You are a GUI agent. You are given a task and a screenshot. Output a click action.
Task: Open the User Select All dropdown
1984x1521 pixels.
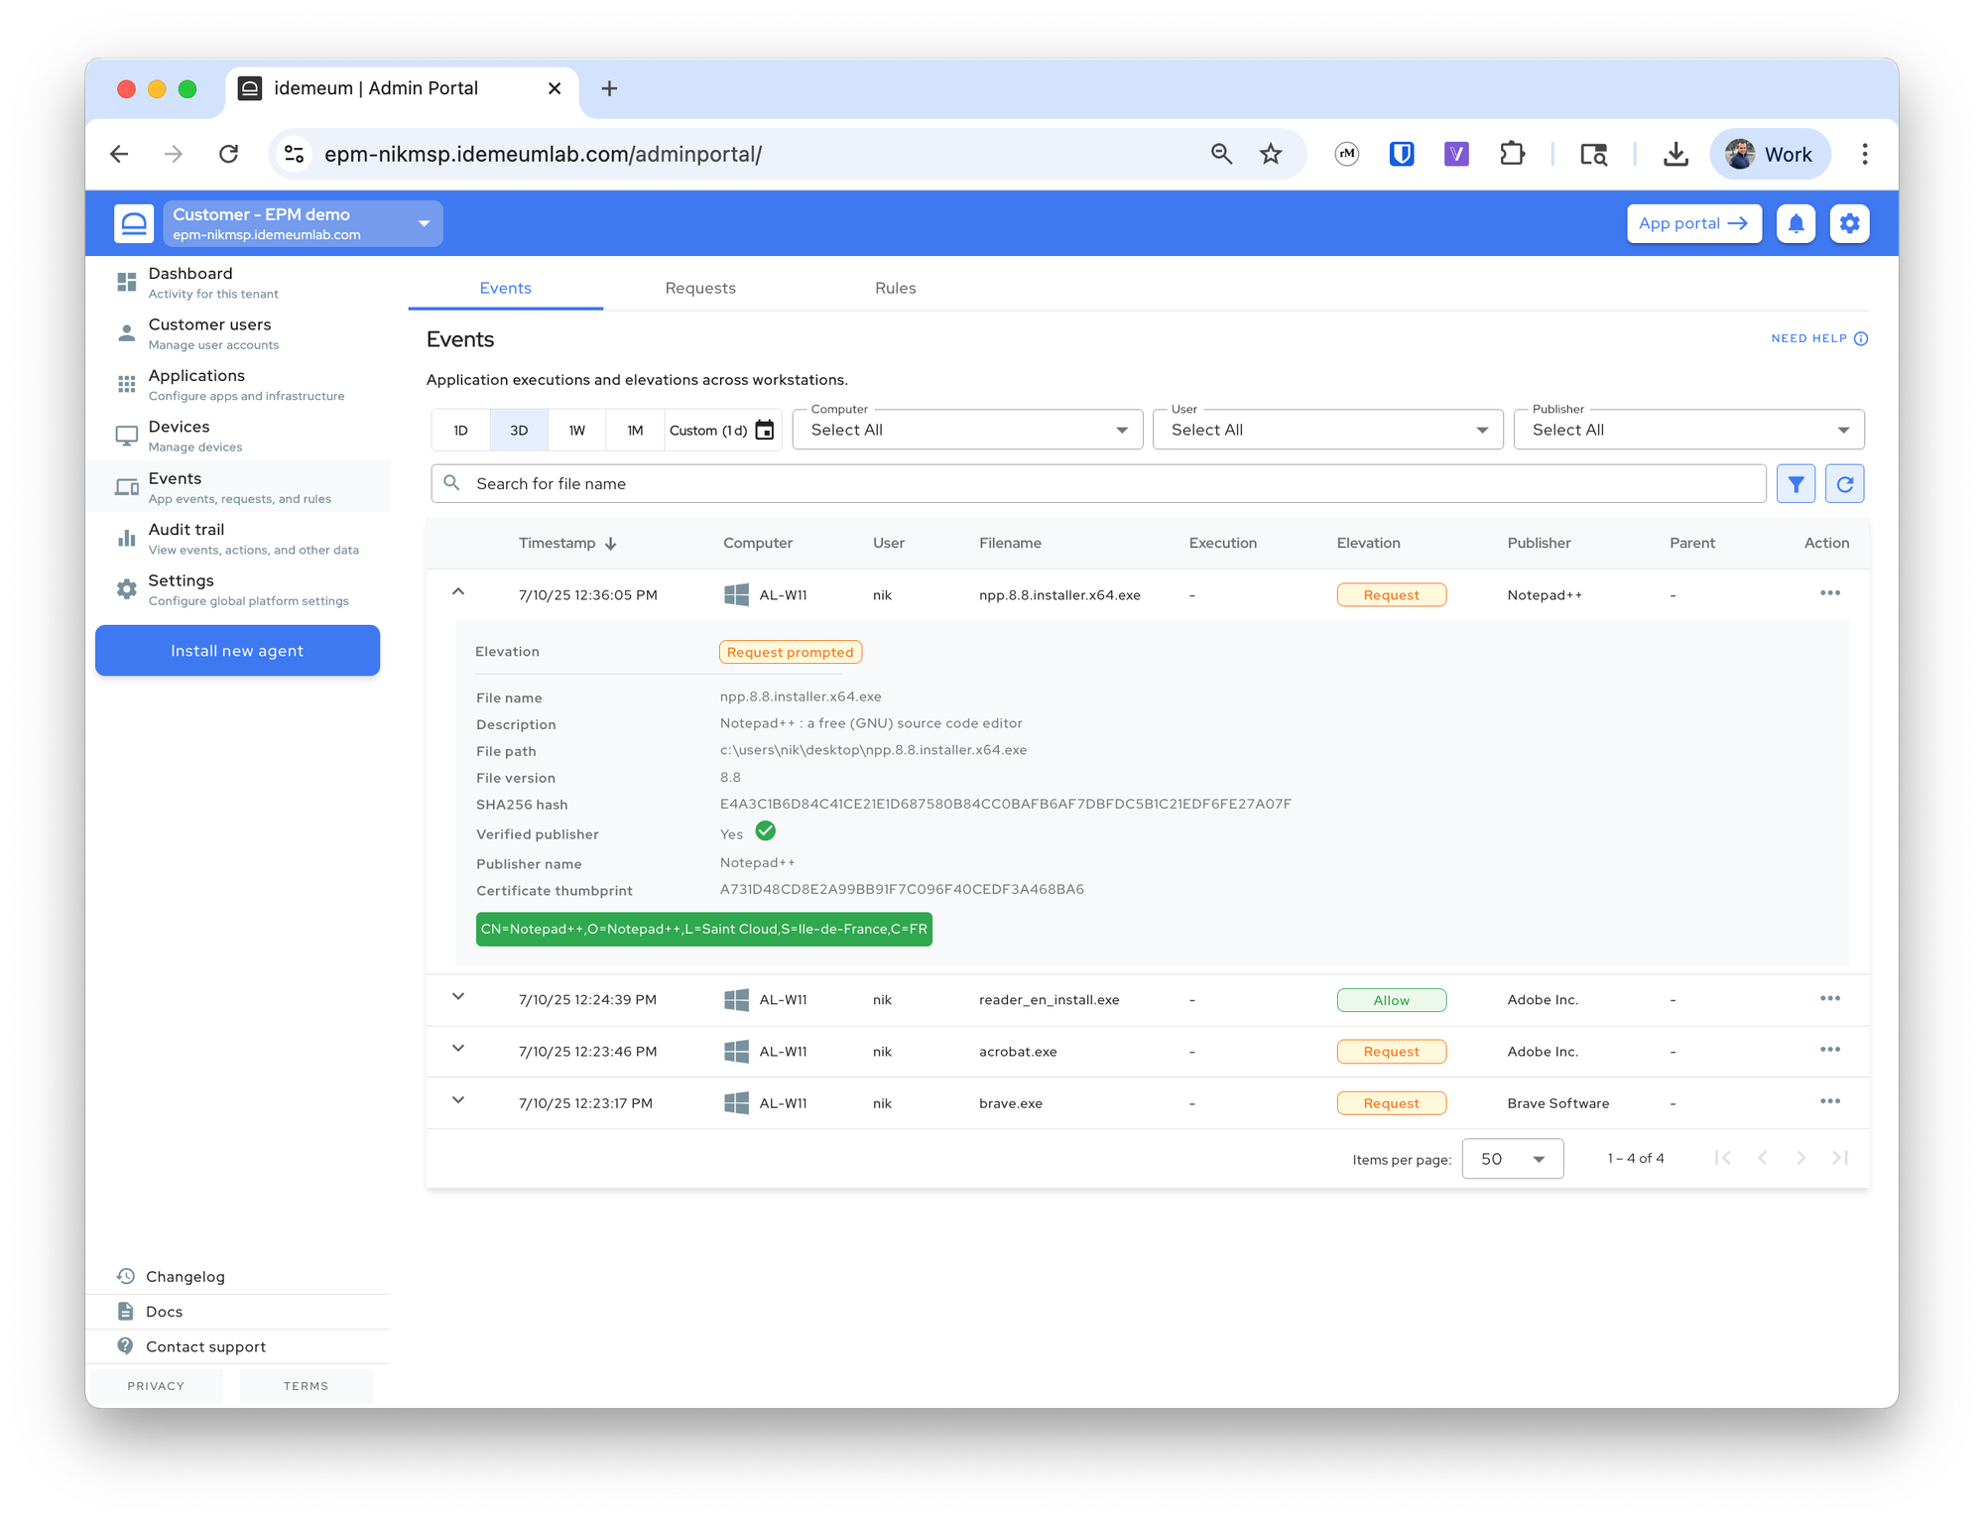click(1328, 430)
